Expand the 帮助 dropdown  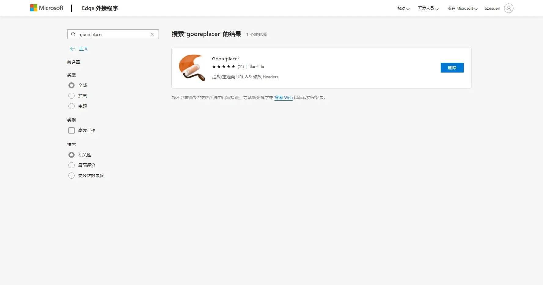pyautogui.click(x=403, y=8)
